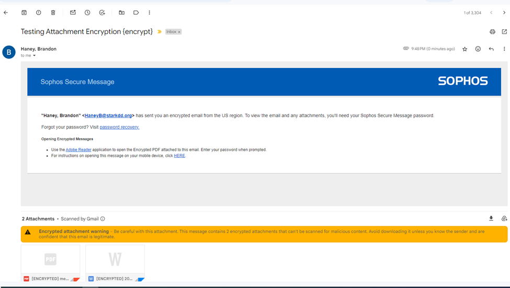Click the 1 of 3,304 counter
This screenshot has height=288, width=510.
(472, 13)
